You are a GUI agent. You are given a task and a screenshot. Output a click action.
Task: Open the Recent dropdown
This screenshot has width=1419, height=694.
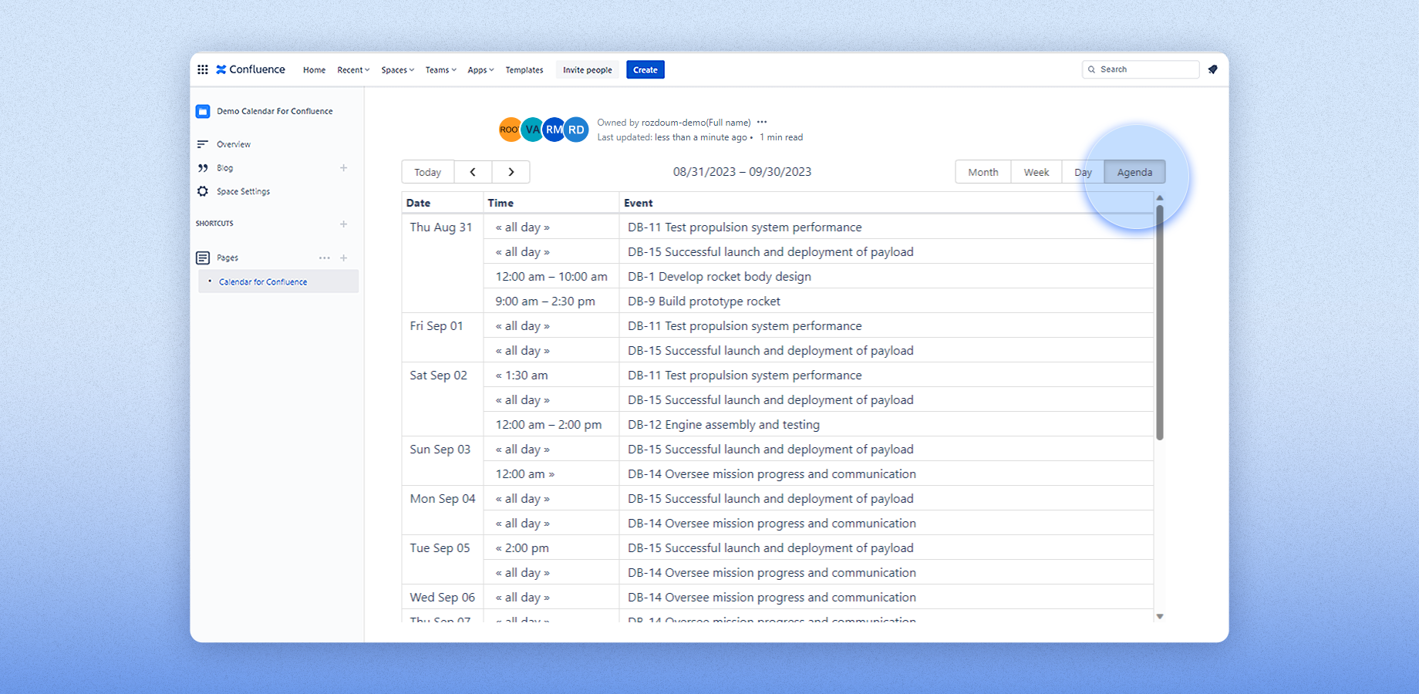click(x=352, y=69)
